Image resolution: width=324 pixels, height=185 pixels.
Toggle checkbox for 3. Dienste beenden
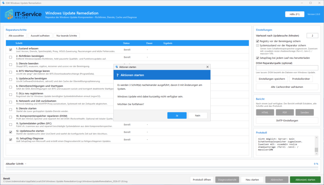pyautogui.click(x=10, y=65)
